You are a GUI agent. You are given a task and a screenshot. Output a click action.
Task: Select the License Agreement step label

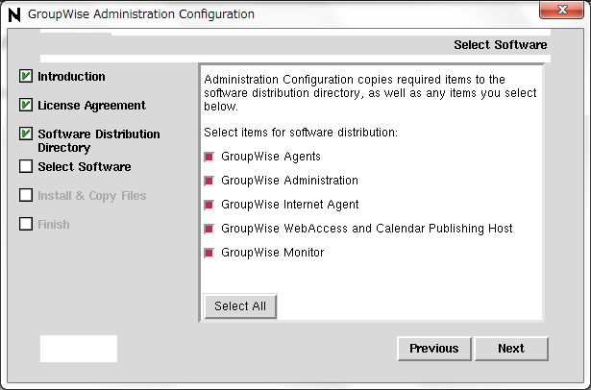91,106
